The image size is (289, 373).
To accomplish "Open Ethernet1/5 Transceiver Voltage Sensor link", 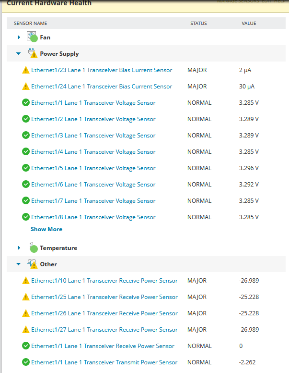I will [93, 168].
